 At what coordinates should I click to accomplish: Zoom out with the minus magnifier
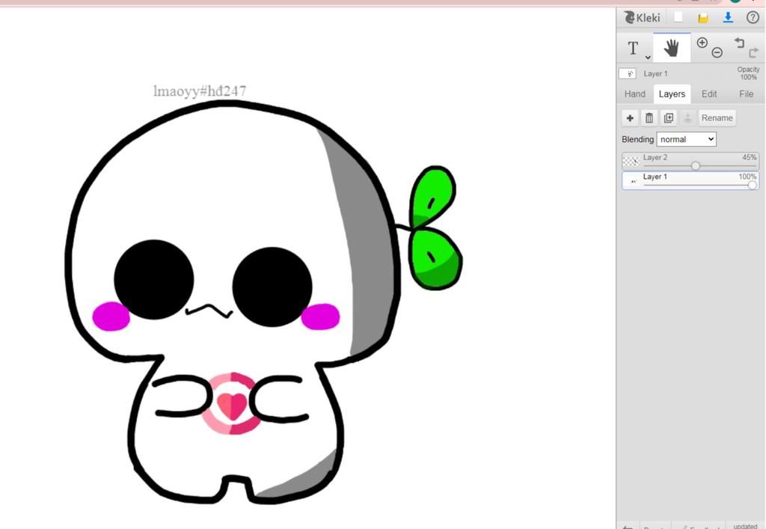[717, 52]
